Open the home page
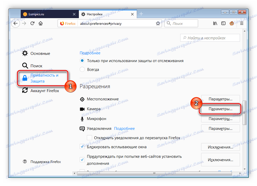The width and height of the screenshot is (257, 186). (40, 23)
